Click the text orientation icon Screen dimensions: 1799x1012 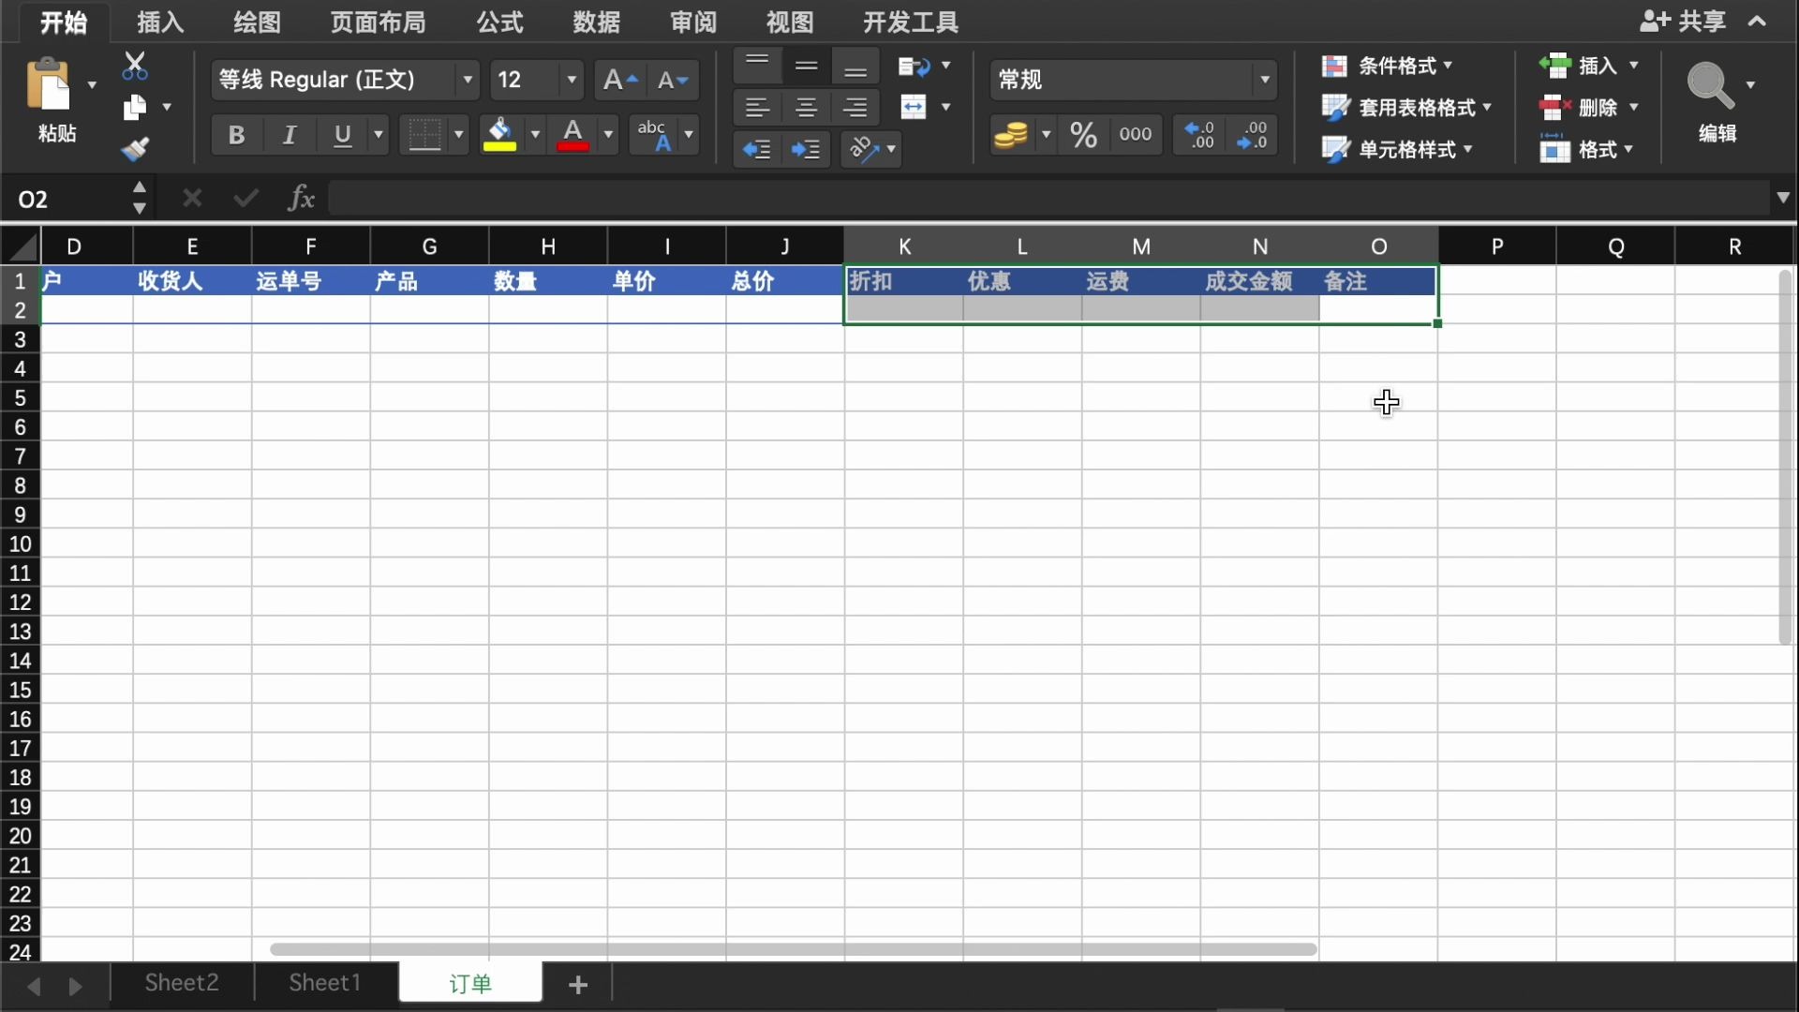click(x=863, y=149)
